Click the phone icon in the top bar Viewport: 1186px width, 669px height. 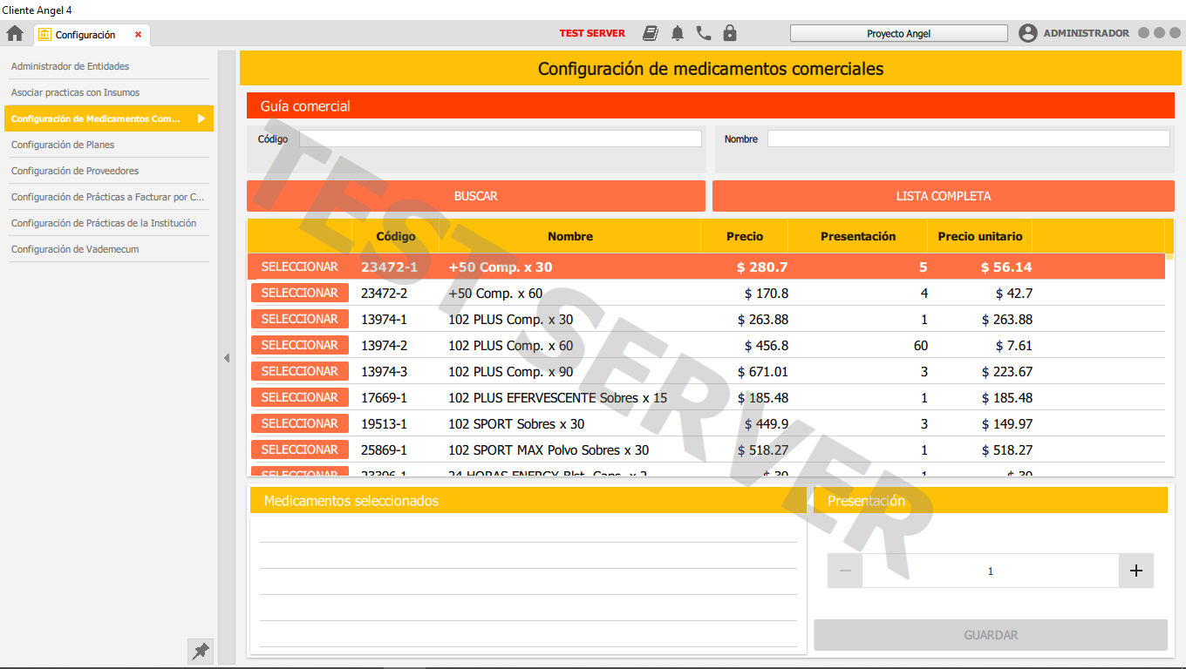click(704, 32)
